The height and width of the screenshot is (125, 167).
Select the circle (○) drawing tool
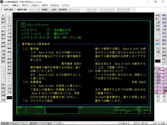point(9,22)
